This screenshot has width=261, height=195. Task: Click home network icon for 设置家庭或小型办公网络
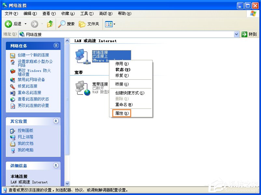click(12, 63)
